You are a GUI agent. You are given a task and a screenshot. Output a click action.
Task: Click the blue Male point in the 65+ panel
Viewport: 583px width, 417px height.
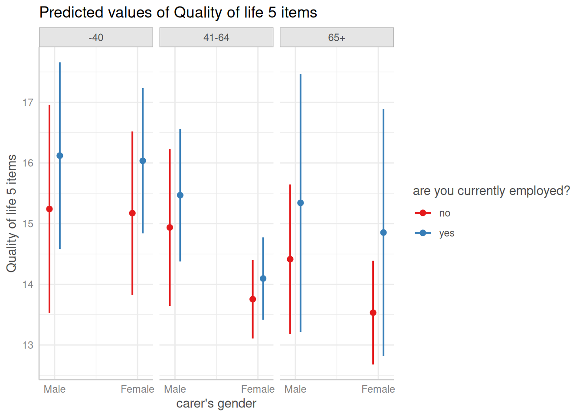[x=301, y=203]
